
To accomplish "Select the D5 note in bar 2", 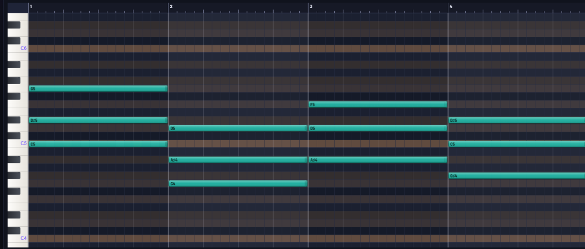I will point(238,128).
